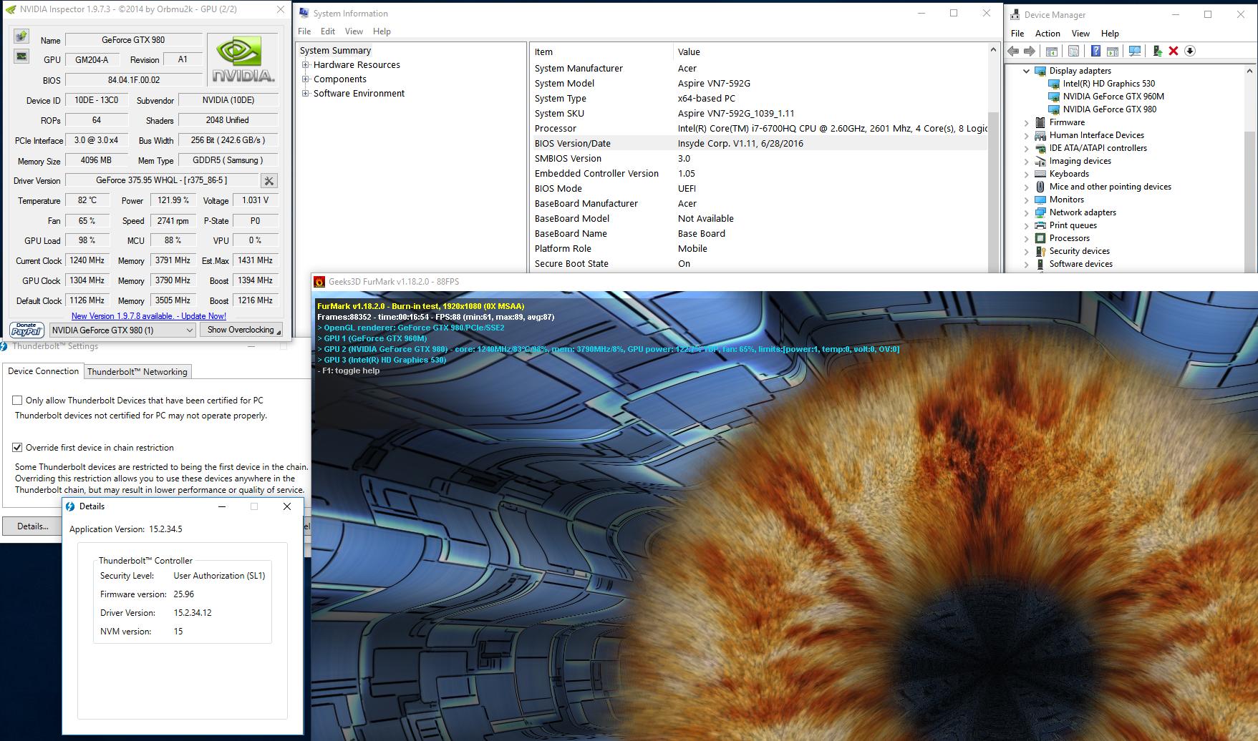Click Update device driver icon
Viewport: 1258px width, 741px height.
[1157, 51]
